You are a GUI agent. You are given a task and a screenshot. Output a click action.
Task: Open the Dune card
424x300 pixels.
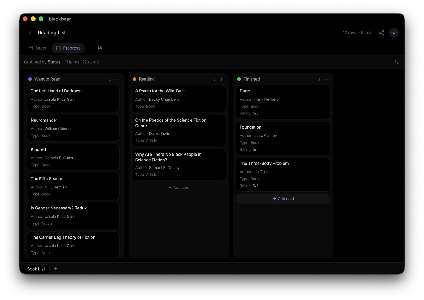coord(283,102)
